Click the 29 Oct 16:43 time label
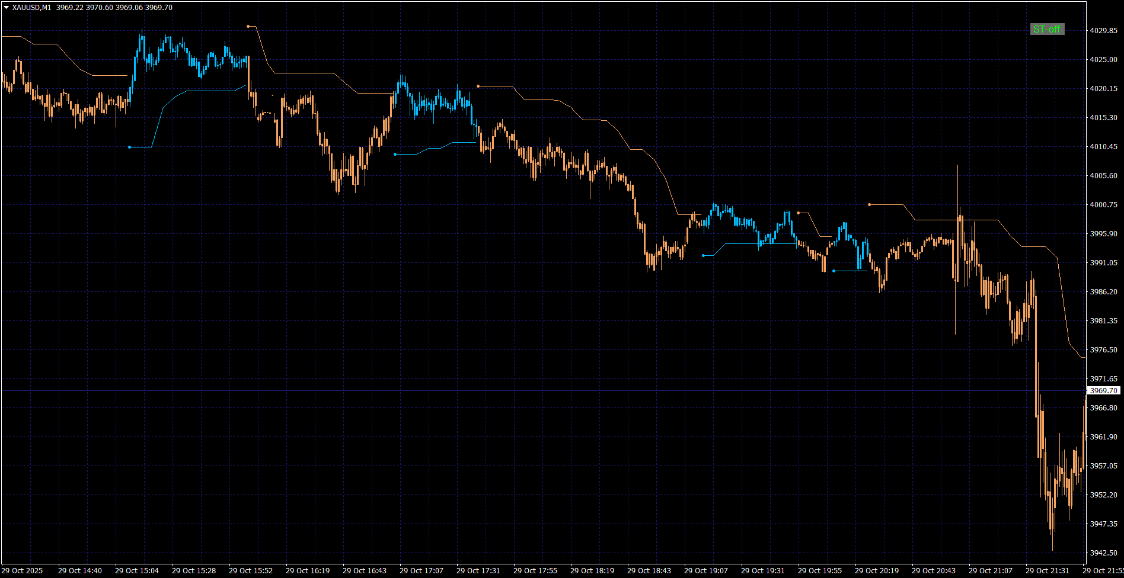 [365, 571]
